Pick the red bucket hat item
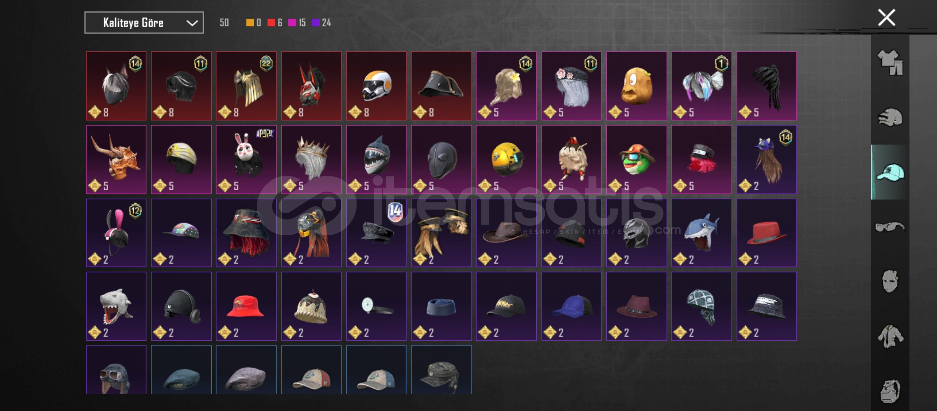Image resolution: width=937 pixels, height=411 pixels. tap(246, 306)
